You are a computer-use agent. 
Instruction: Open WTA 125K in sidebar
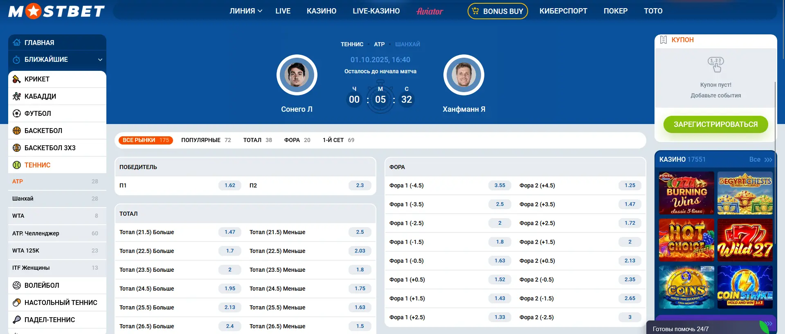click(57, 250)
